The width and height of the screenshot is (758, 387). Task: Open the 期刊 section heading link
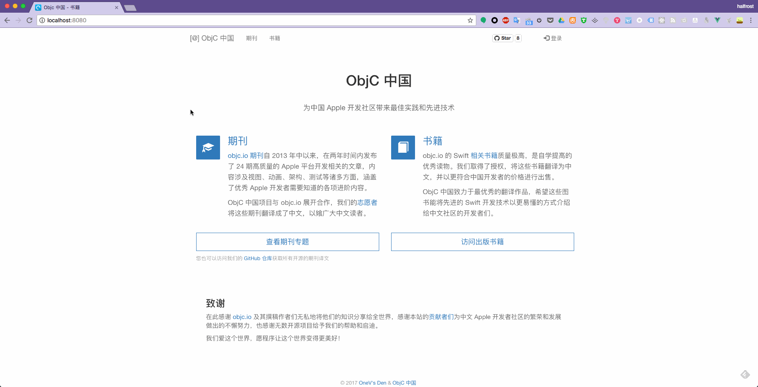point(238,141)
